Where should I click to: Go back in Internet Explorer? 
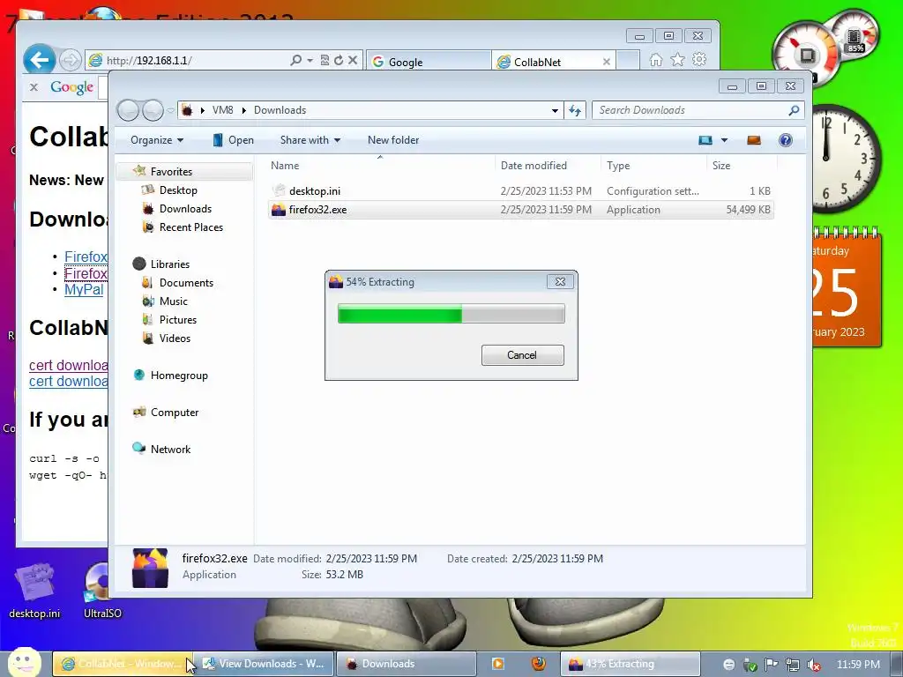[39, 60]
